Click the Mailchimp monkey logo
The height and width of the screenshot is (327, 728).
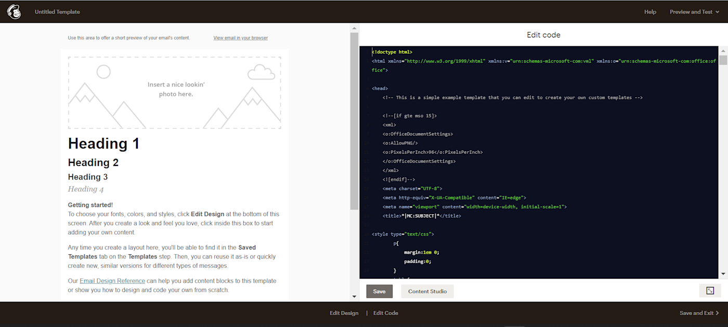[14, 11]
